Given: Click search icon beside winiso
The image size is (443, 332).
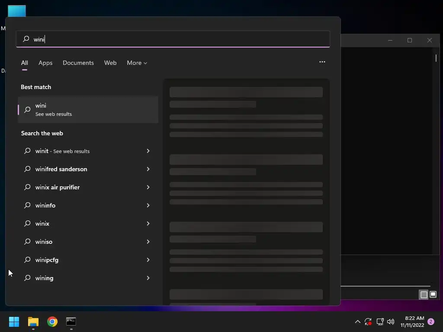Looking at the screenshot, I should pyautogui.click(x=27, y=242).
